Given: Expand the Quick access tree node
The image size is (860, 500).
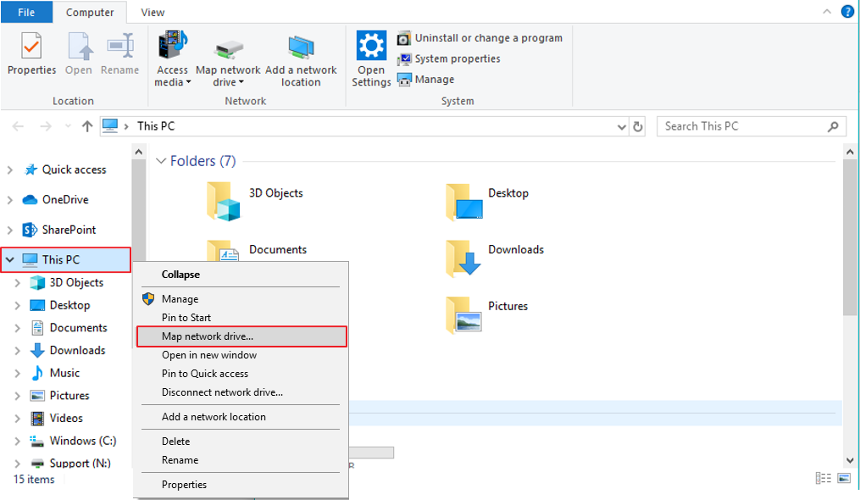Looking at the screenshot, I should click(x=9, y=170).
